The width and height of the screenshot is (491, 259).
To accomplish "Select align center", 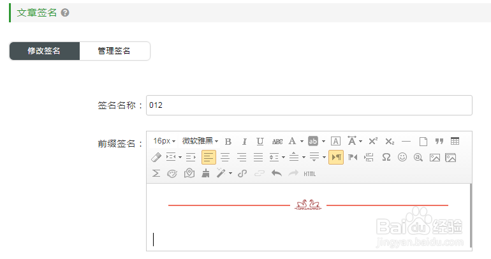I will tap(225, 157).
